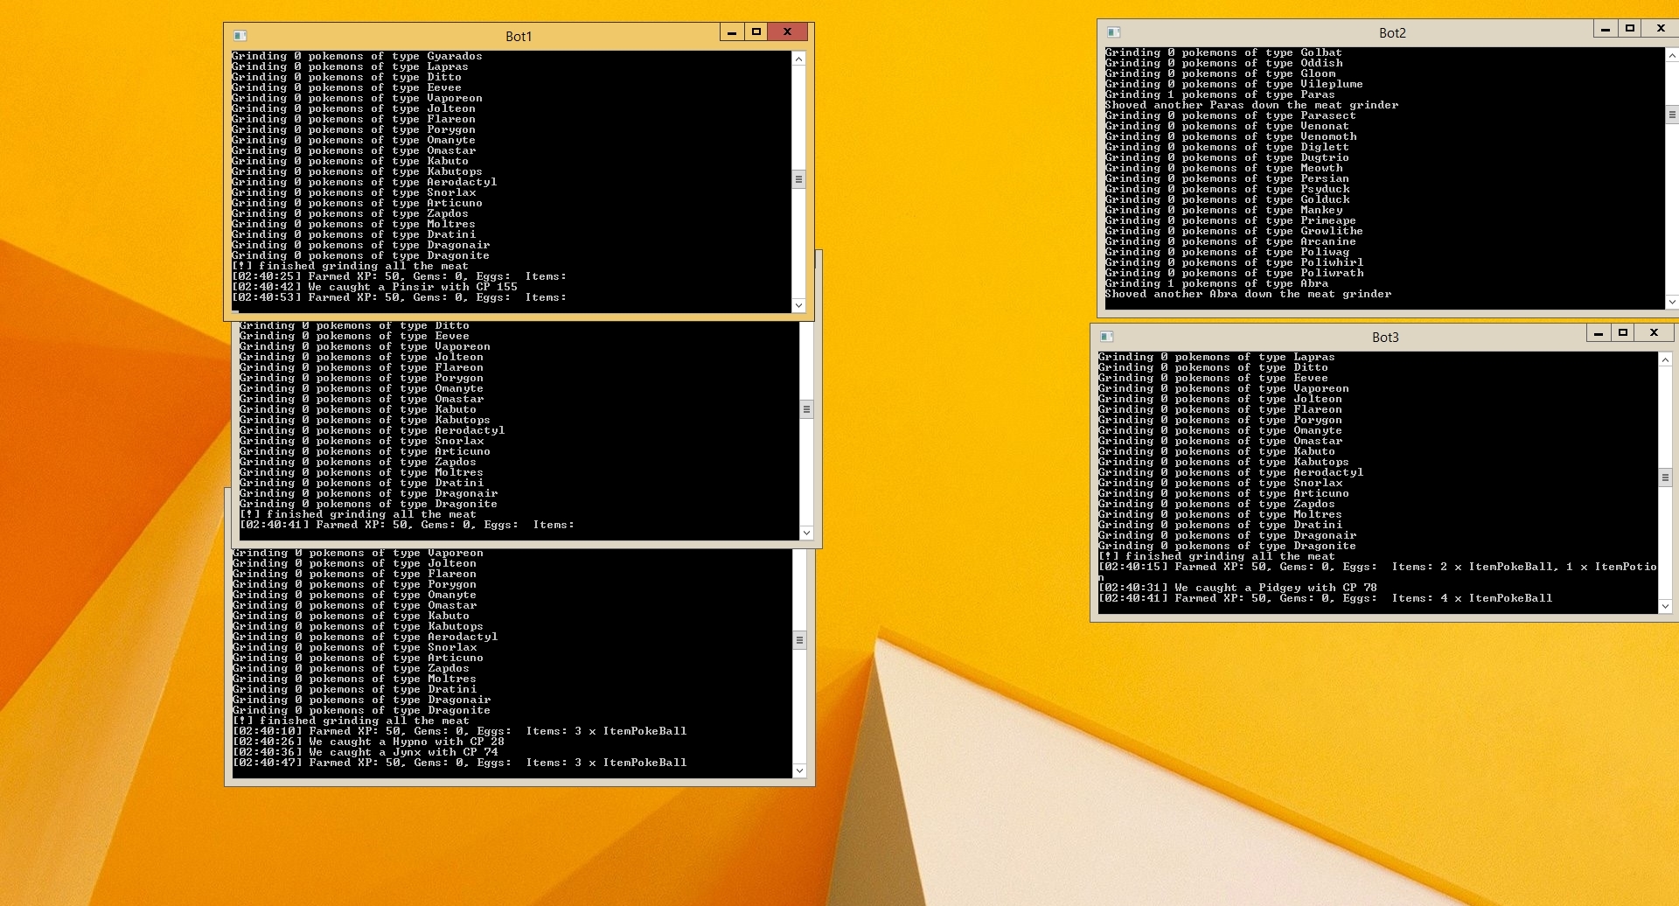Maximize the Bot3 console window
This screenshot has height=906, width=1679.
(x=1623, y=333)
